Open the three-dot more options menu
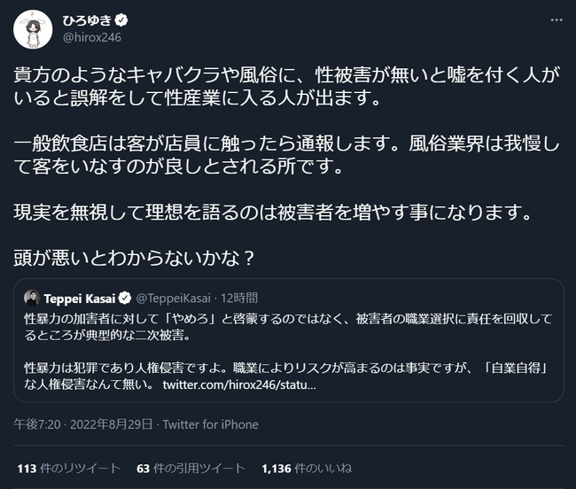Image resolution: width=576 pixels, height=489 pixels. pyautogui.click(x=557, y=19)
